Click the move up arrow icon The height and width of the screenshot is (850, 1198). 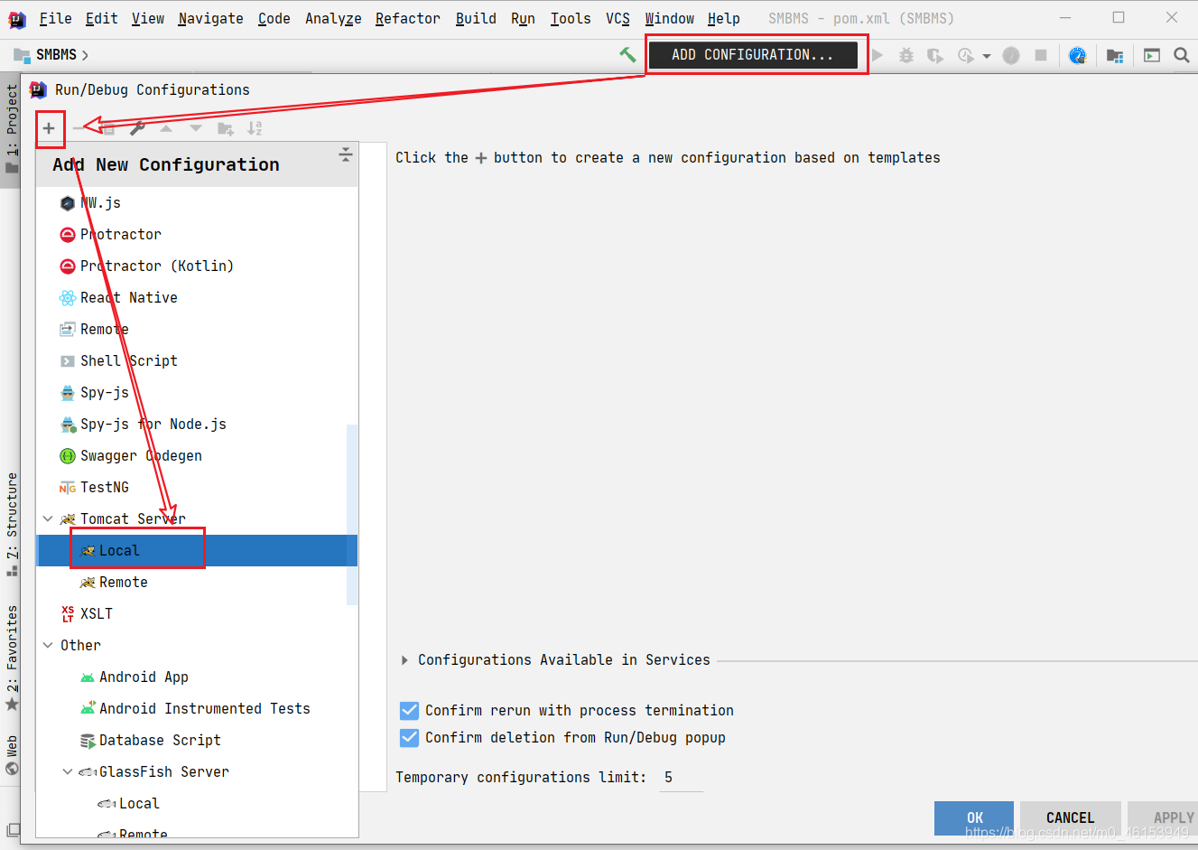(x=166, y=128)
